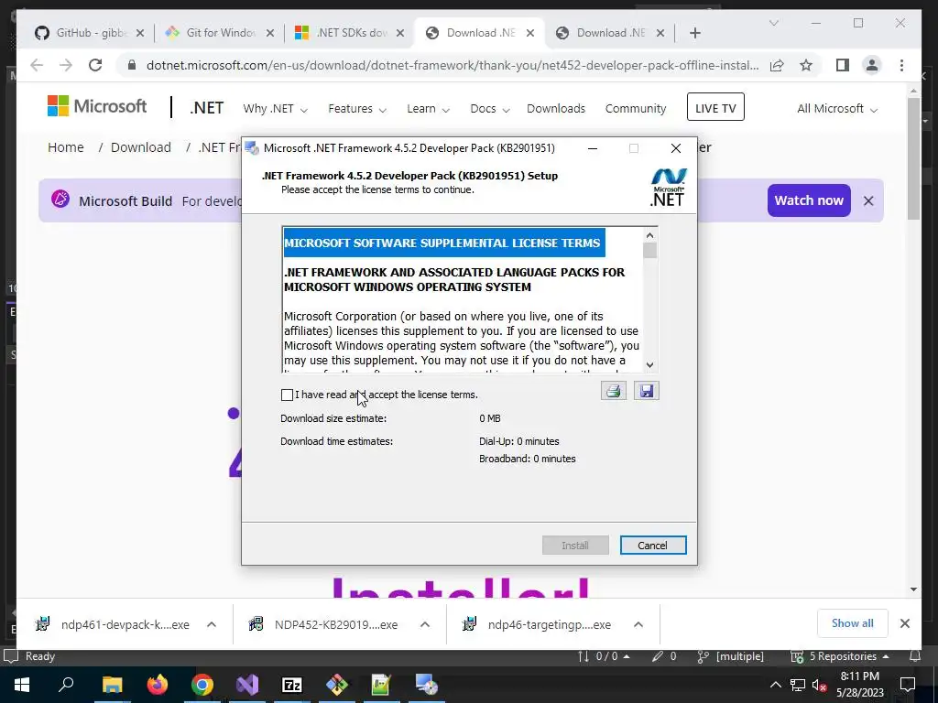Expand ndp46-targetingp download options
938x703 pixels.
click(638, 624)
